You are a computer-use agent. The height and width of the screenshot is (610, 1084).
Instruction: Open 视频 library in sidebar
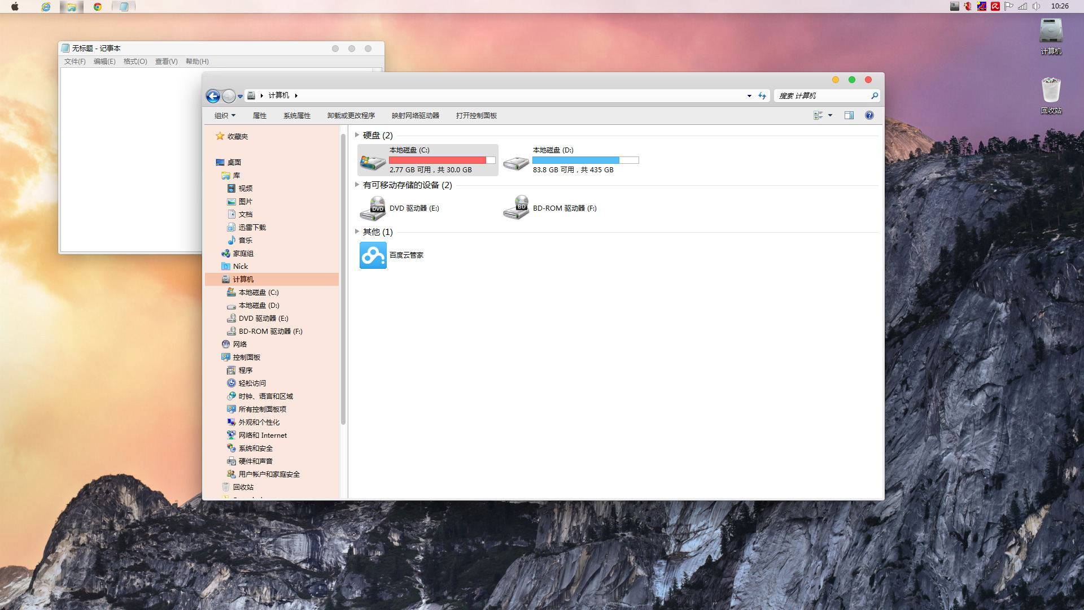[x=240, y=189]
